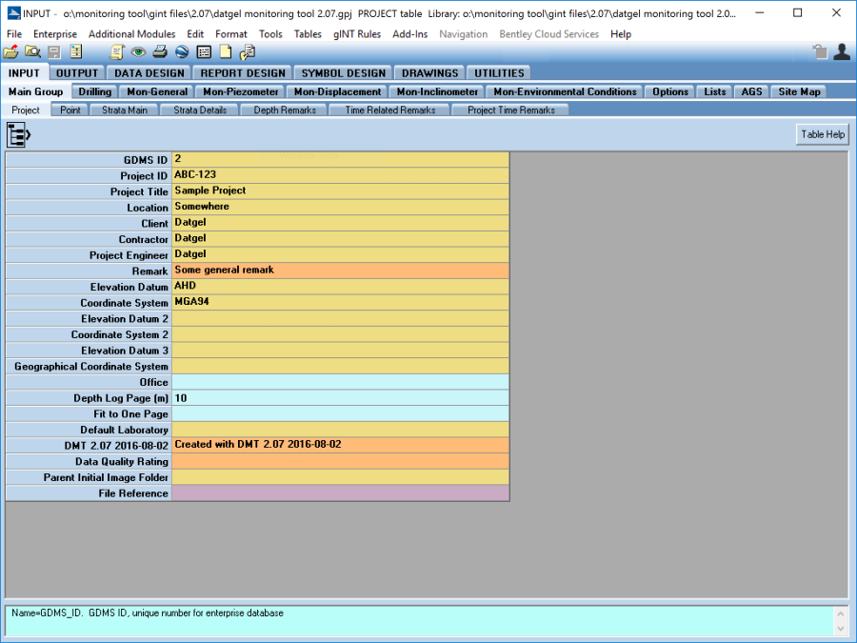Screen dimensions: 857x643
Task: Select the Mon-Piezometer group tab
Action: click(x=241, y=92)
